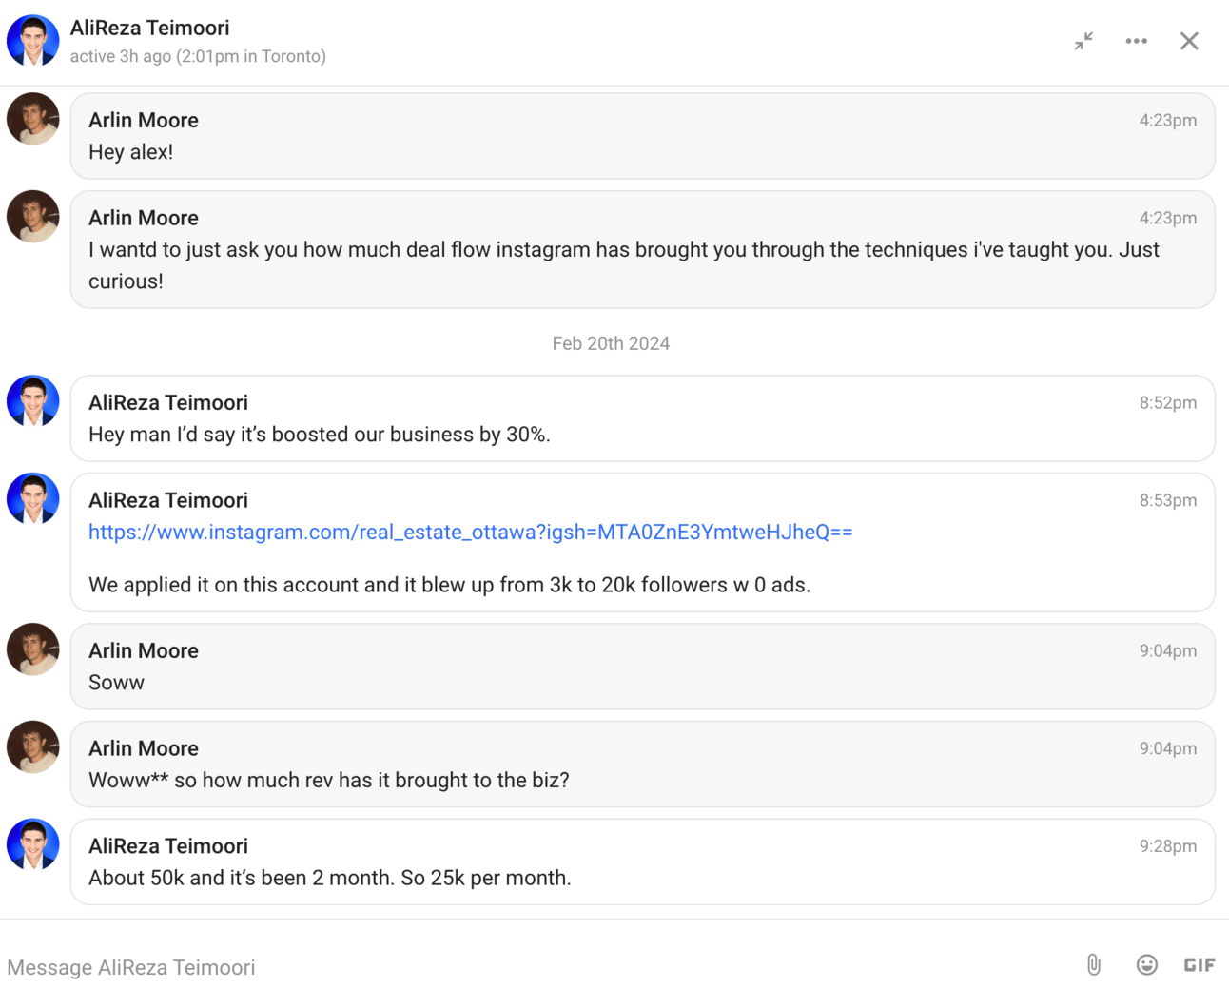
Task: Click AliReza's profile photo in chat header
Action: tap(33, 41)
